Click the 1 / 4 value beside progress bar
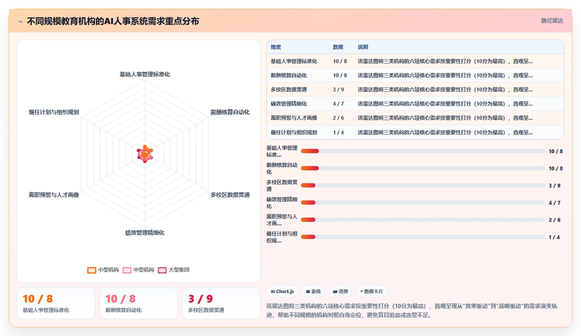 pos(554,237)
